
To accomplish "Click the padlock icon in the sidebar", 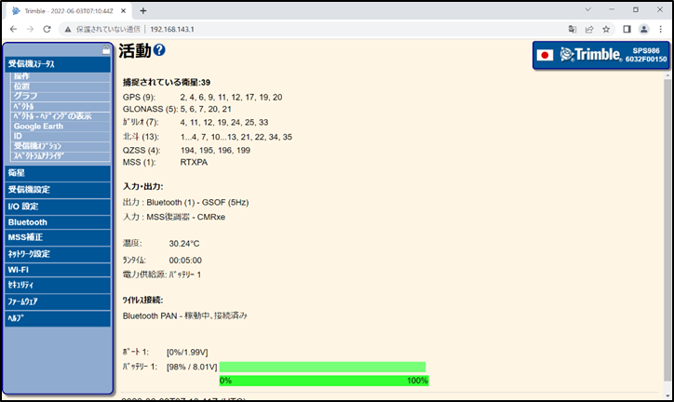I will 106,49.
